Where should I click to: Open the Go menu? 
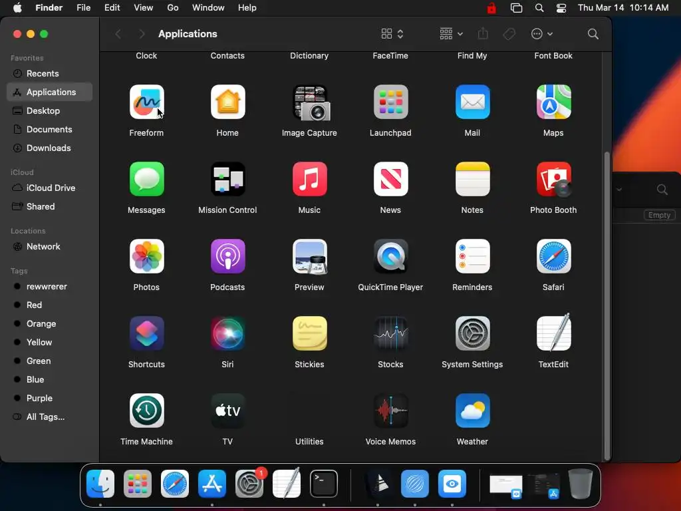[173, 8]
